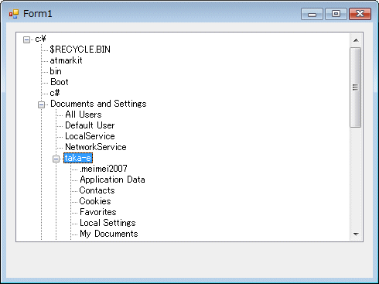
Task: Click the scrollbar down arrow
Action: pos(356,234)
